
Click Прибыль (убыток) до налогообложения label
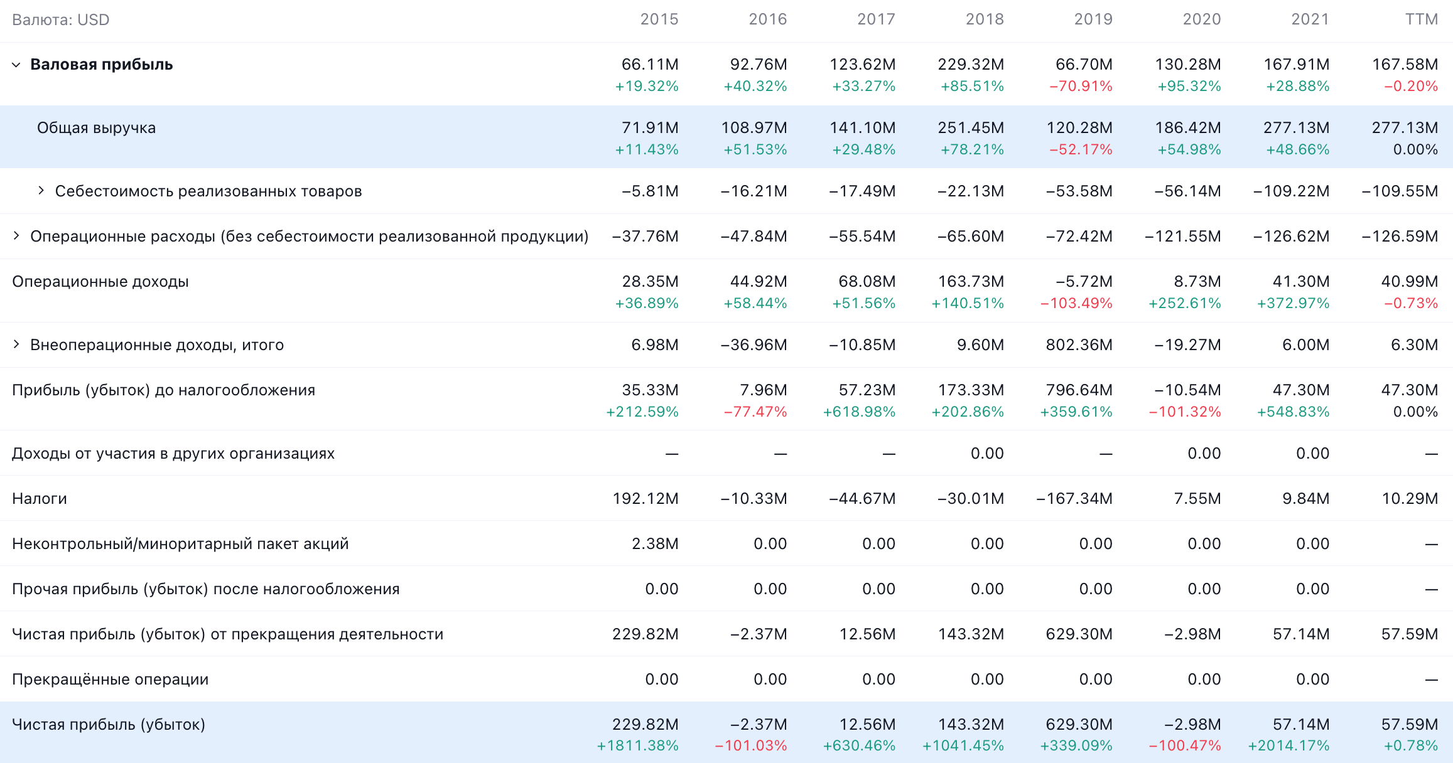163,390
